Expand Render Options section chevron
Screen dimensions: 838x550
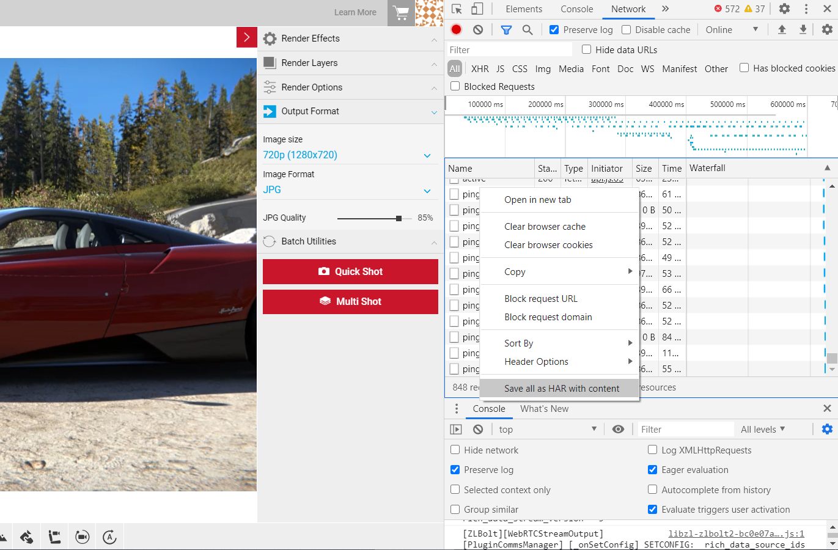pos(434,88)
